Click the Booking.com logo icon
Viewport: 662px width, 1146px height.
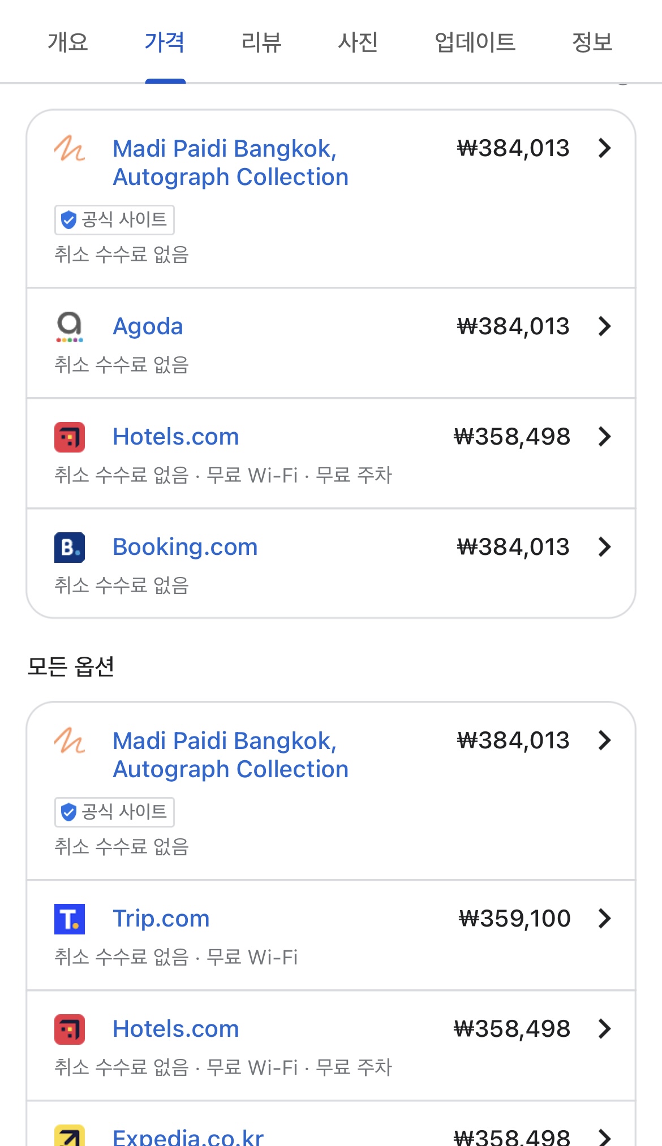[70, 548]
